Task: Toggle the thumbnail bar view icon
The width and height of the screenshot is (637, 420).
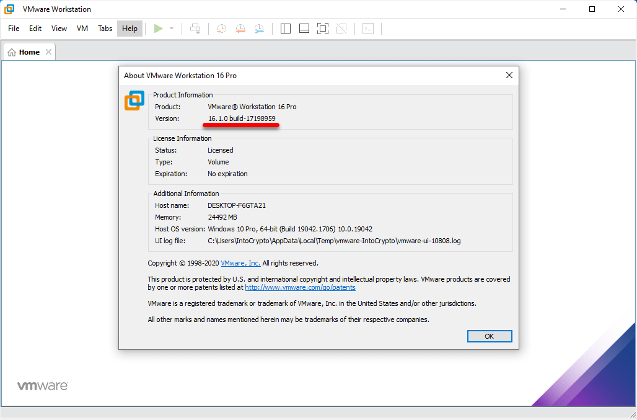Action: click(x=304, y=29)
